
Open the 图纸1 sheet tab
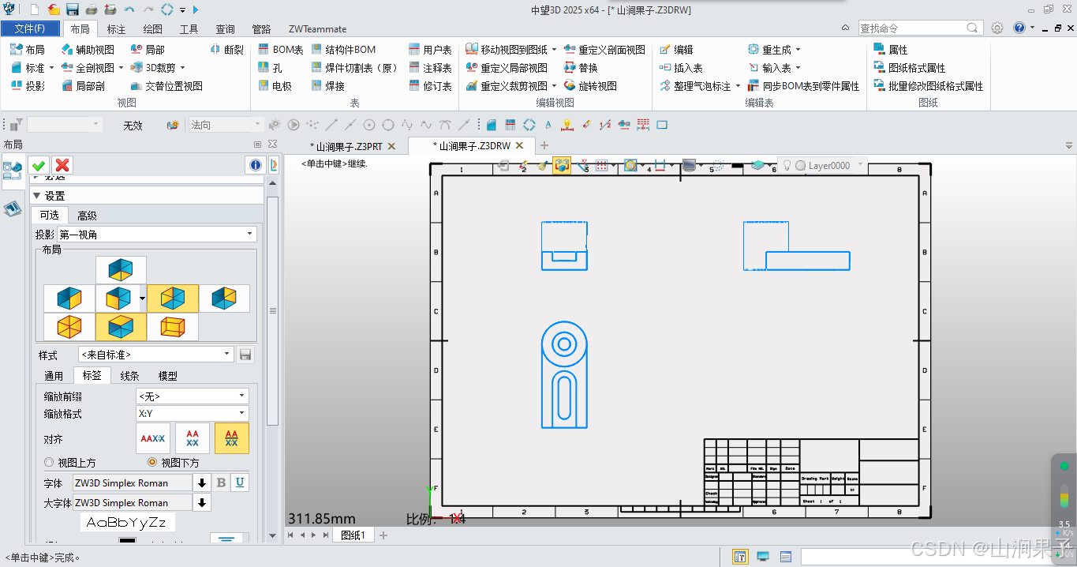pyautogui.click(x=352, y=535)
